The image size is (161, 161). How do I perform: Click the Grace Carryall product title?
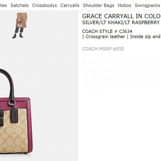tap(122, 16)
